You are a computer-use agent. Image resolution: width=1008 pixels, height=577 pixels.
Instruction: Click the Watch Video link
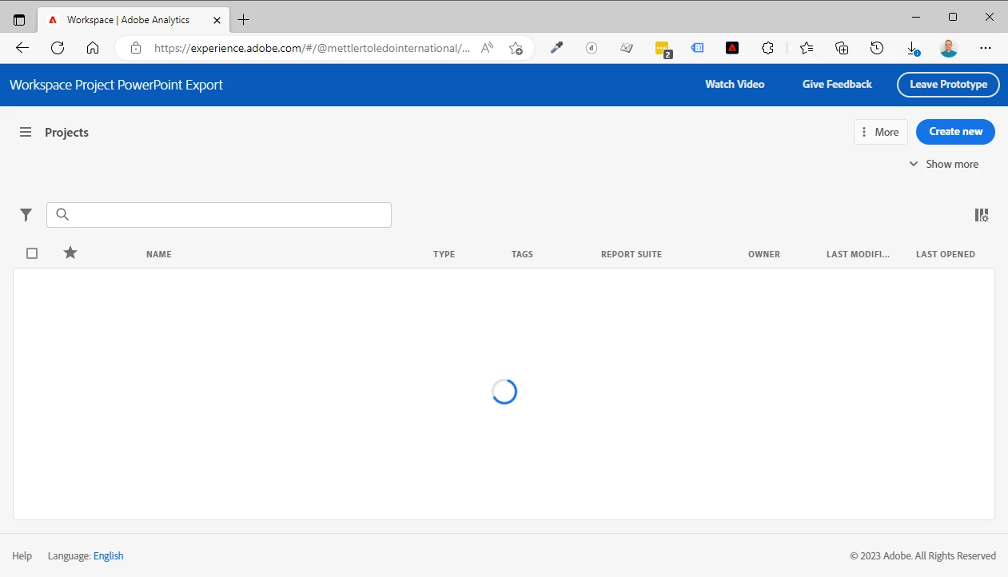click(735, 84)
